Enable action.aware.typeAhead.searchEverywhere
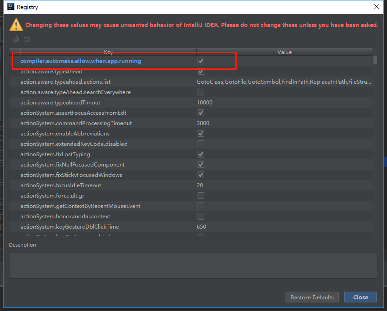Screen dimensions: 387x311 pos(201,92)
